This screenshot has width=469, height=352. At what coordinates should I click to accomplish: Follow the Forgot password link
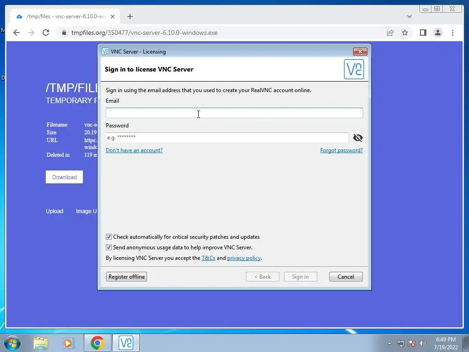click(341, 150)
